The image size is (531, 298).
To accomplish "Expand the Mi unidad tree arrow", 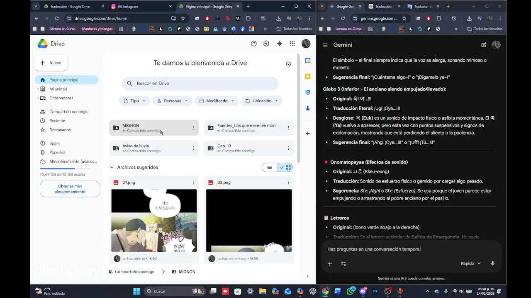I will 38,89.
